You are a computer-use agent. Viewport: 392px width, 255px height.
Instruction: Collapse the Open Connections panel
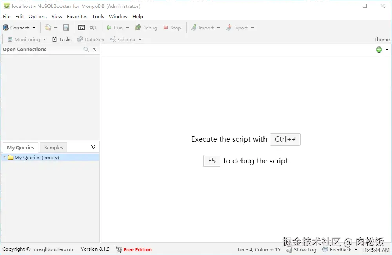pos(94,50)
